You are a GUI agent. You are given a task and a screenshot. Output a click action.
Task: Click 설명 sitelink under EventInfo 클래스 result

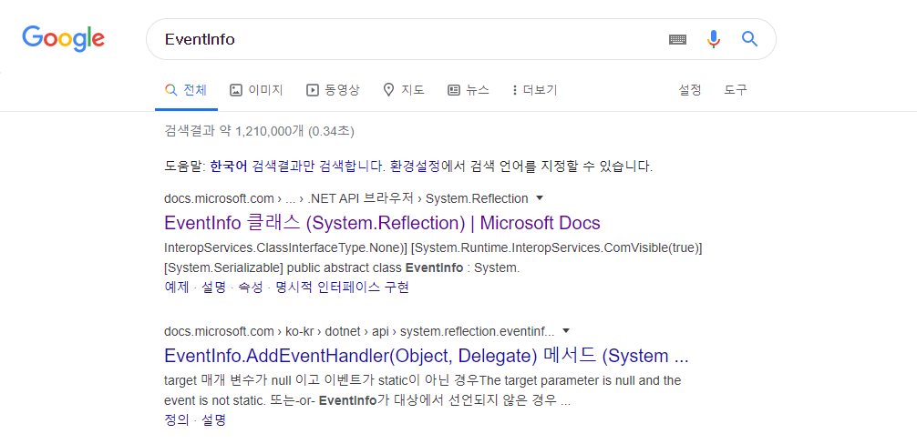[213, 288]
